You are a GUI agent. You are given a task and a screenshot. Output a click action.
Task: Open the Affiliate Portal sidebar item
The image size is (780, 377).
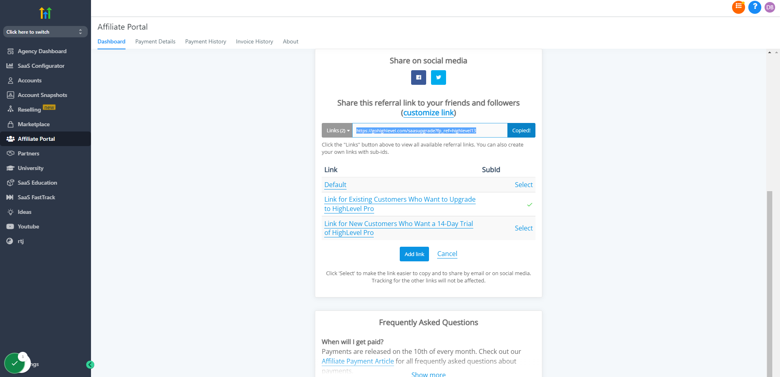(x=45, y=139)
